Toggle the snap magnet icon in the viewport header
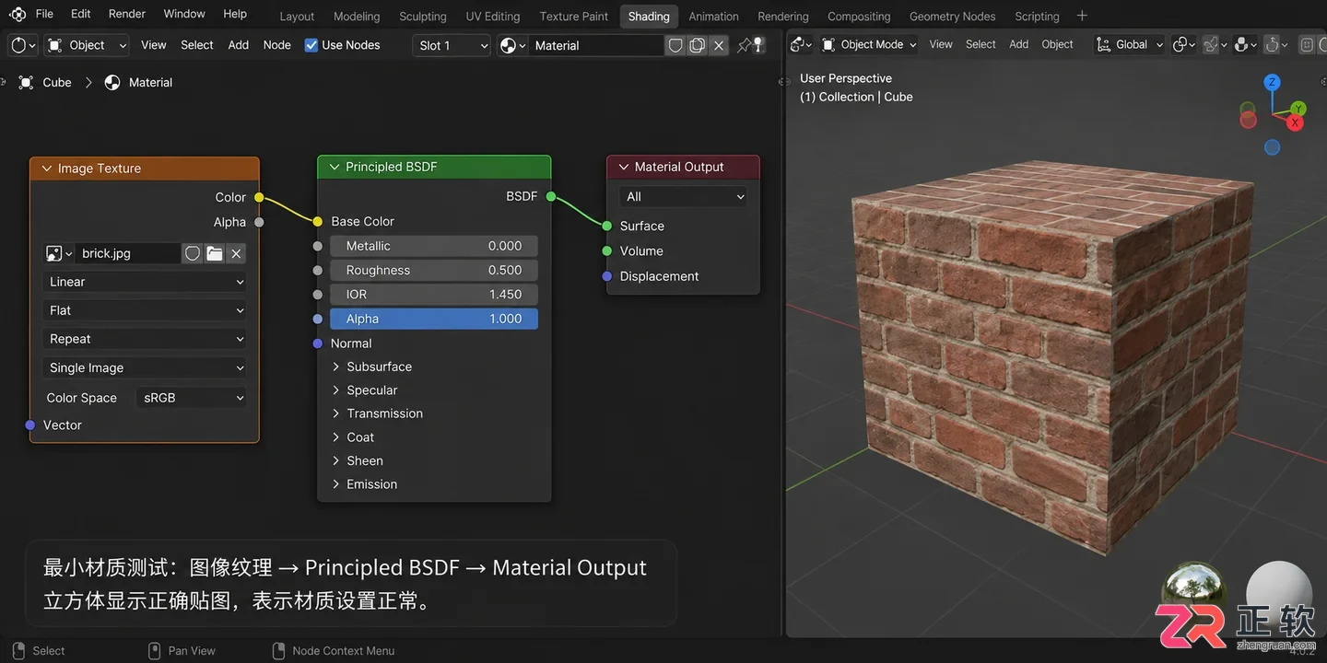1327x663 pixels. pyautogui.click(x=1212, y=44)
